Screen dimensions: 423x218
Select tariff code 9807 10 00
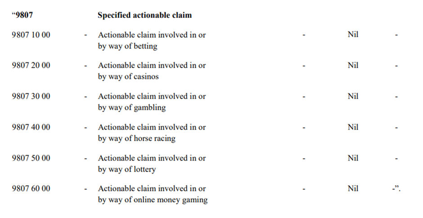[x=31, y=35]
